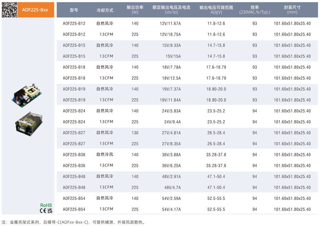Click the CE certification mark

coord(43,211)
